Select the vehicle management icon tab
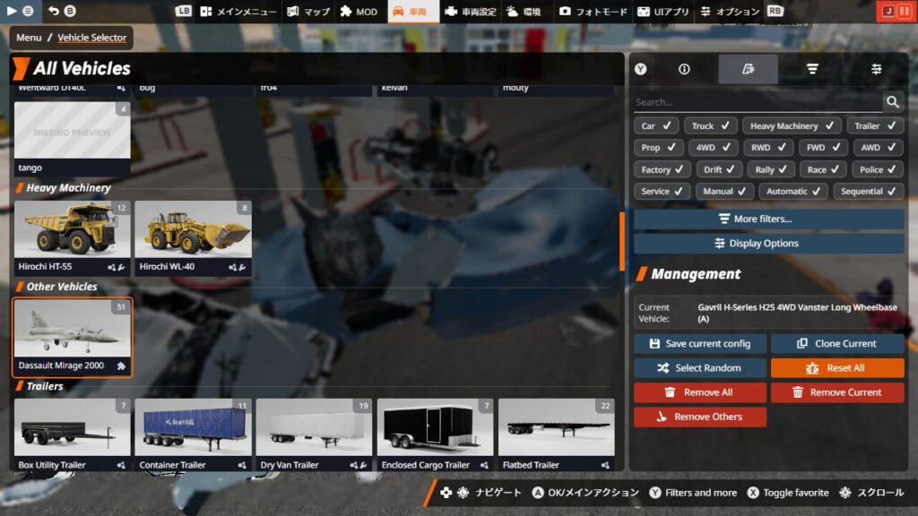Image resolution: width=918 pixels, height=516 pixels. pyautogui.click(x=748, y=69)
